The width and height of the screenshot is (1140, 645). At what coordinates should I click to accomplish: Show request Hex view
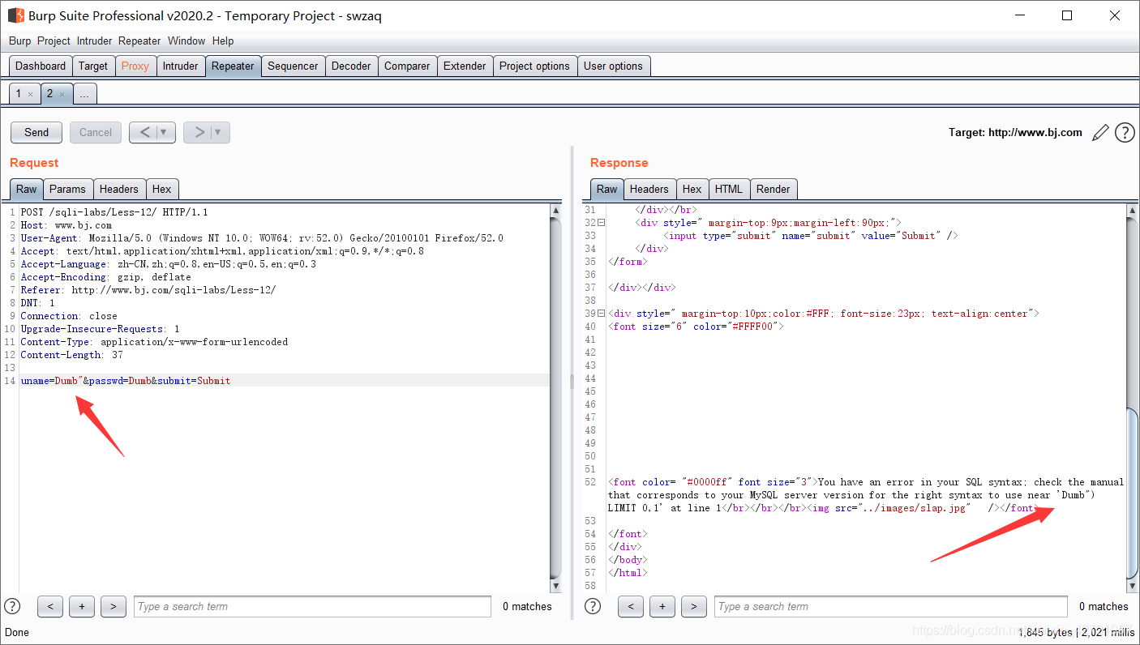pos(162,190)
